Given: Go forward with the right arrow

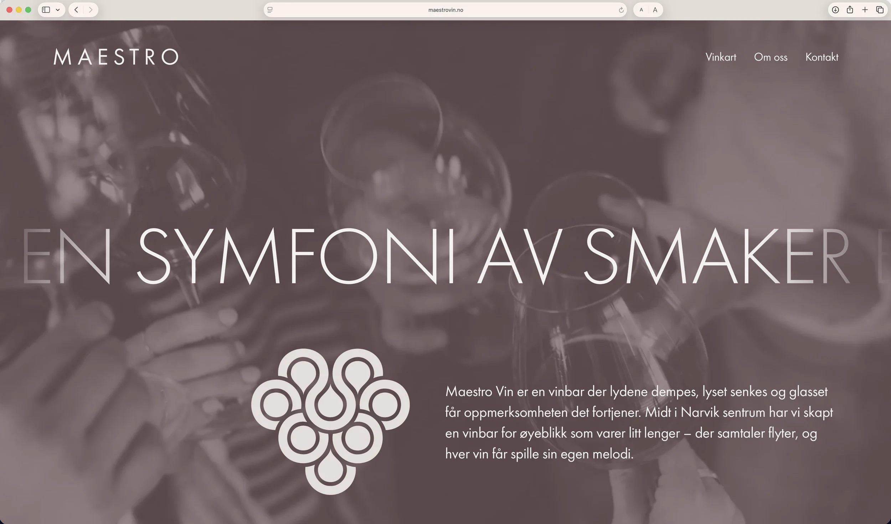Looking at the screenshot, I should [91, 10].
